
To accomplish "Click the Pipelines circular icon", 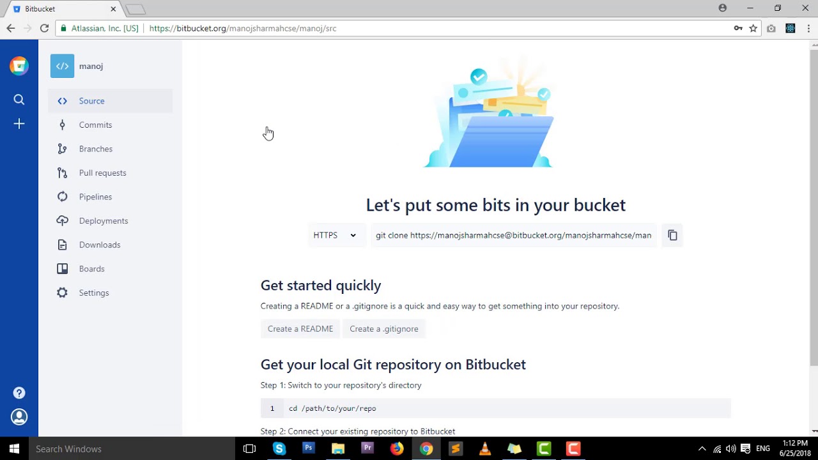I will 62,197.
